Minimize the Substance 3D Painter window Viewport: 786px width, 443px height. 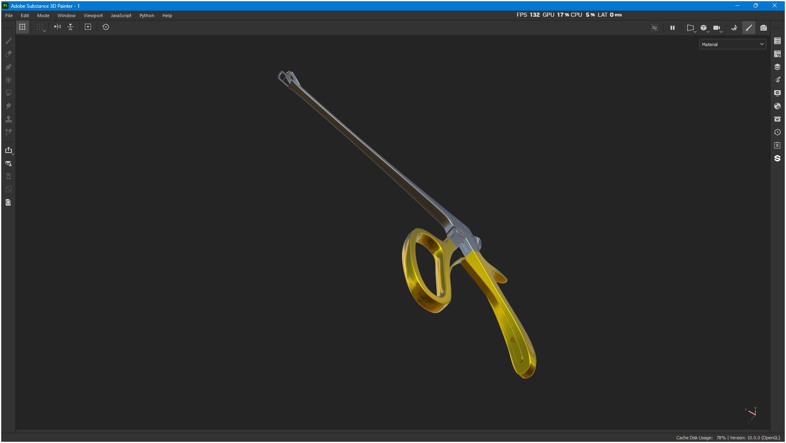pos(737,6)
